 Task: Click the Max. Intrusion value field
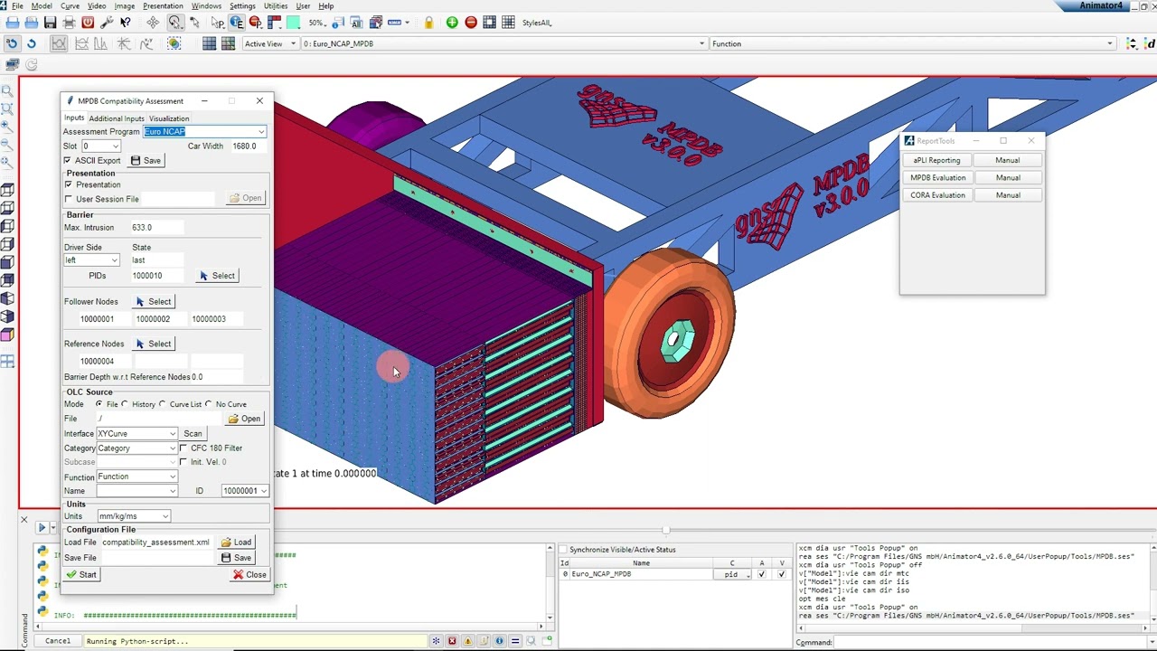pyautogui.click(x=156, y=228)
